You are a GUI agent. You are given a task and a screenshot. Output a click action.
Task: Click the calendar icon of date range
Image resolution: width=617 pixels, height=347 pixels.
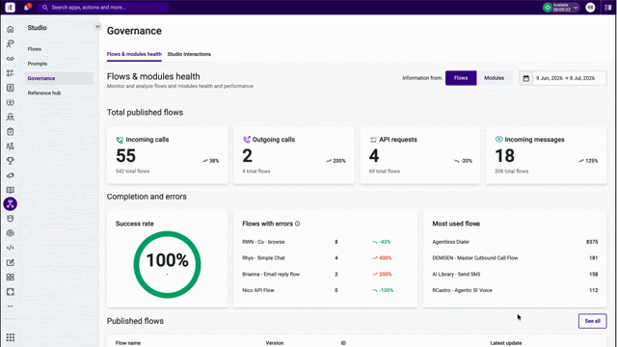(x=525, y=78)
